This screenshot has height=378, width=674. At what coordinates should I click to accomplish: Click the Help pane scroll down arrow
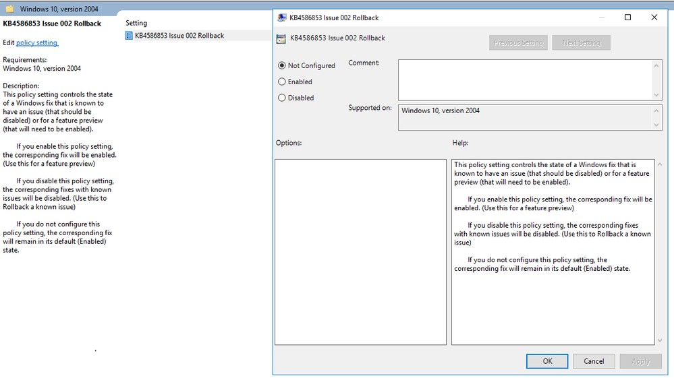tap(660, 341)
